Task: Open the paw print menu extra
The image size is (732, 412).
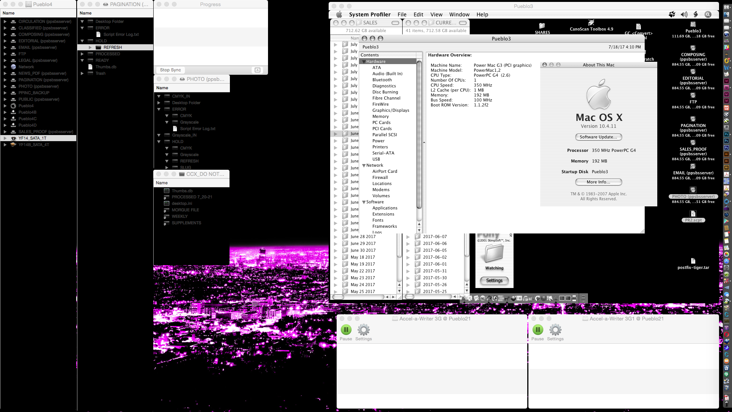Action: [672, 14]
